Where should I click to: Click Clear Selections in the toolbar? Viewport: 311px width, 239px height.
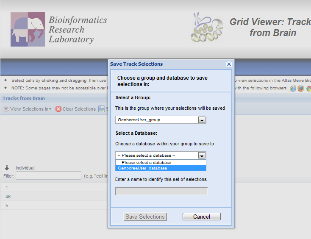click(79, 109)
